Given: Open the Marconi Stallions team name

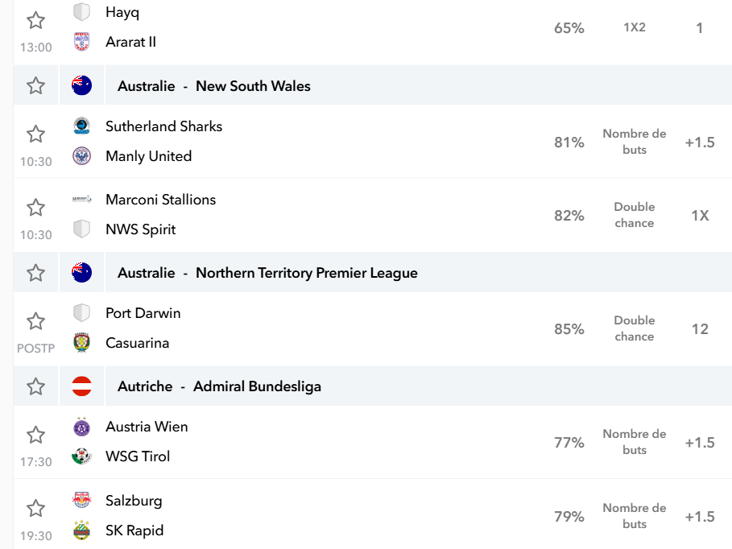Looking at the screenshot, I should (x=160, y=200).
